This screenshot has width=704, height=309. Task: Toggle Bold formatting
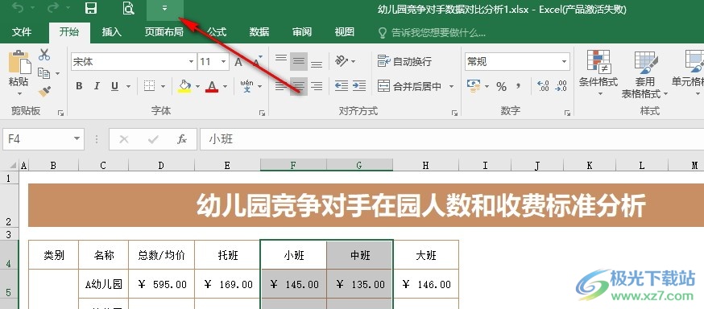point(79,86)
